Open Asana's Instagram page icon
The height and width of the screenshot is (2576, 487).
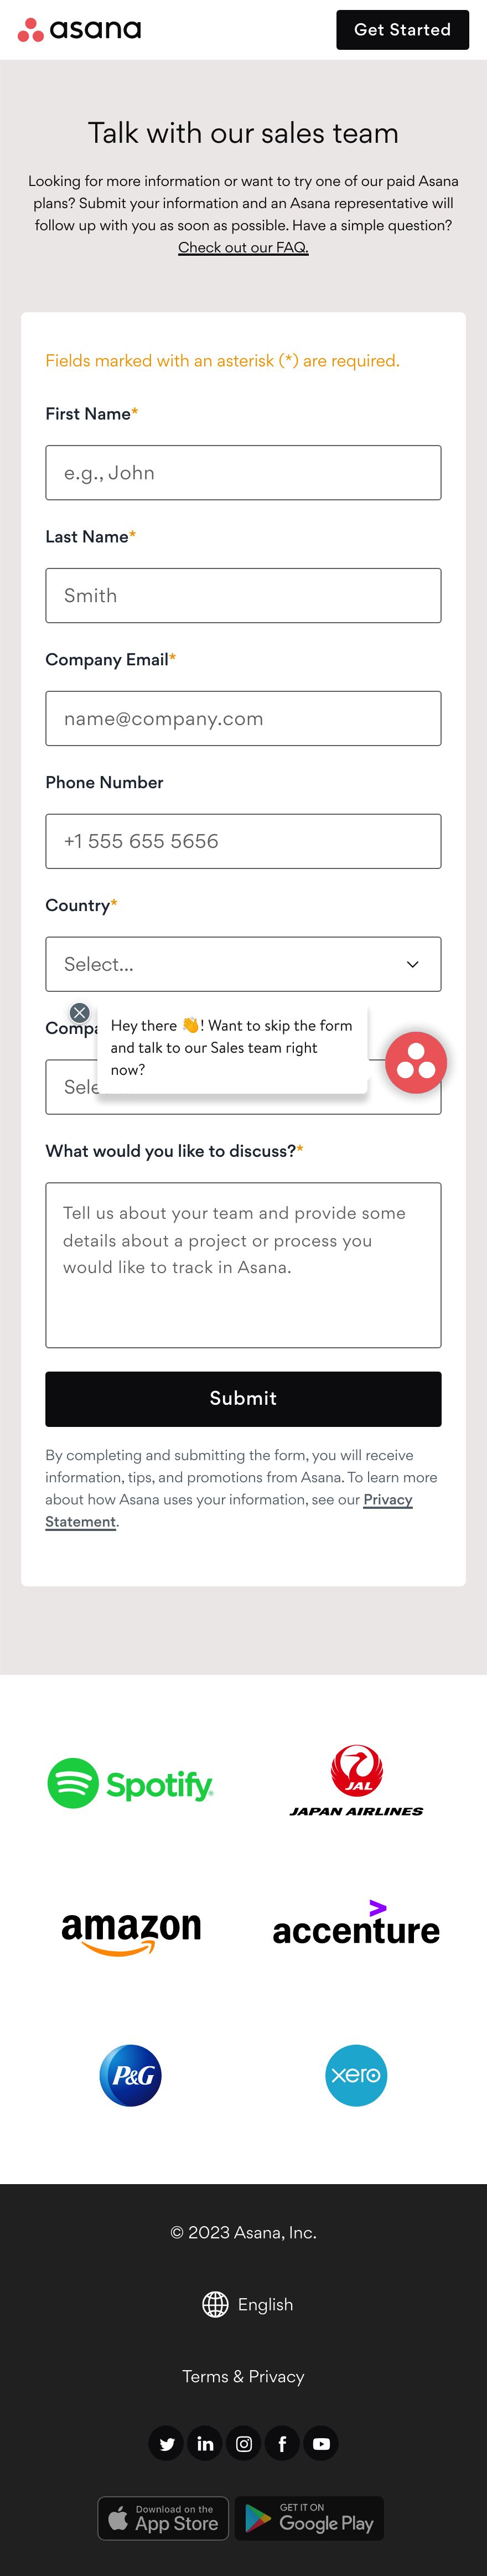(244, 2443)
